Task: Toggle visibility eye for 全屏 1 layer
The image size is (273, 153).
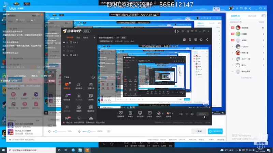Action: (x=64, y=55)
